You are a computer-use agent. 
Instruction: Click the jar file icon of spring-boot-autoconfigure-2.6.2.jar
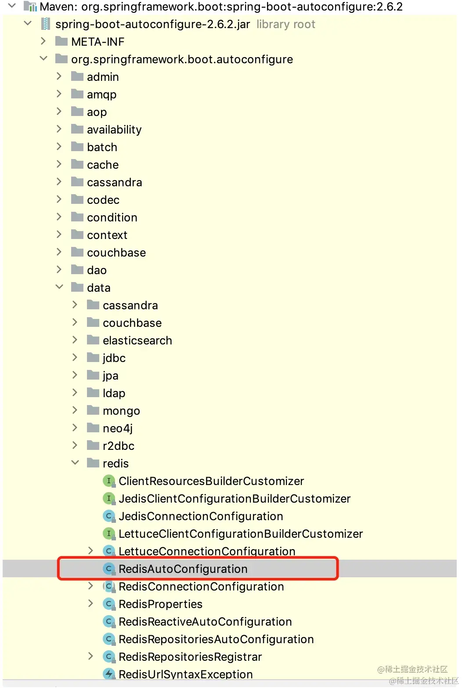point(46,24)
